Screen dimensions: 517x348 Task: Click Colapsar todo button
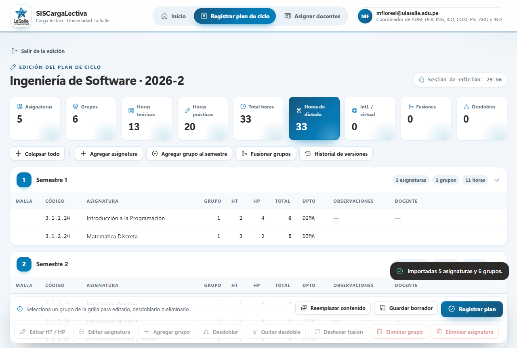[x=37, y=153]
